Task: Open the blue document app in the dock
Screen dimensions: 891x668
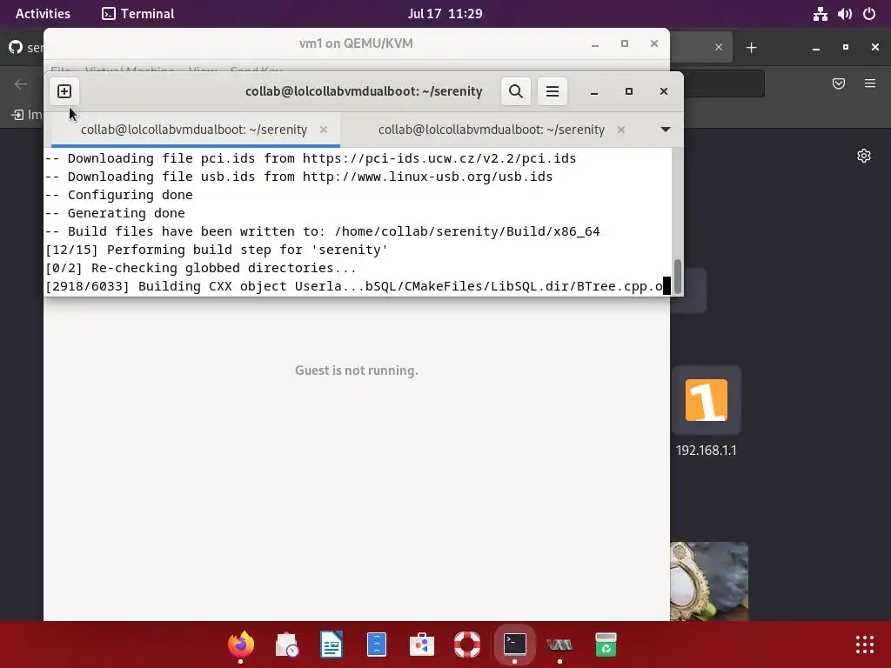Action: (x=377, y=645)
